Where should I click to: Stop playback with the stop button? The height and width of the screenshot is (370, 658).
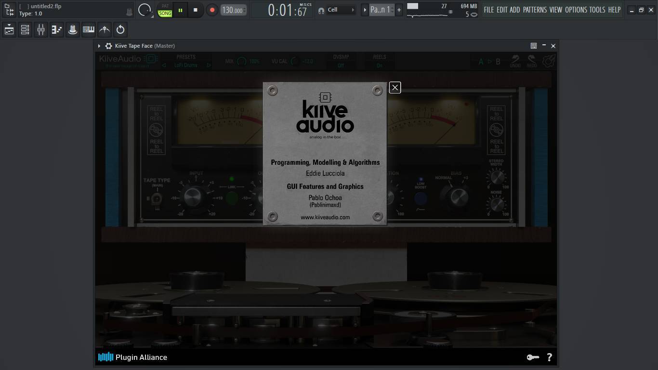(195, 10)
